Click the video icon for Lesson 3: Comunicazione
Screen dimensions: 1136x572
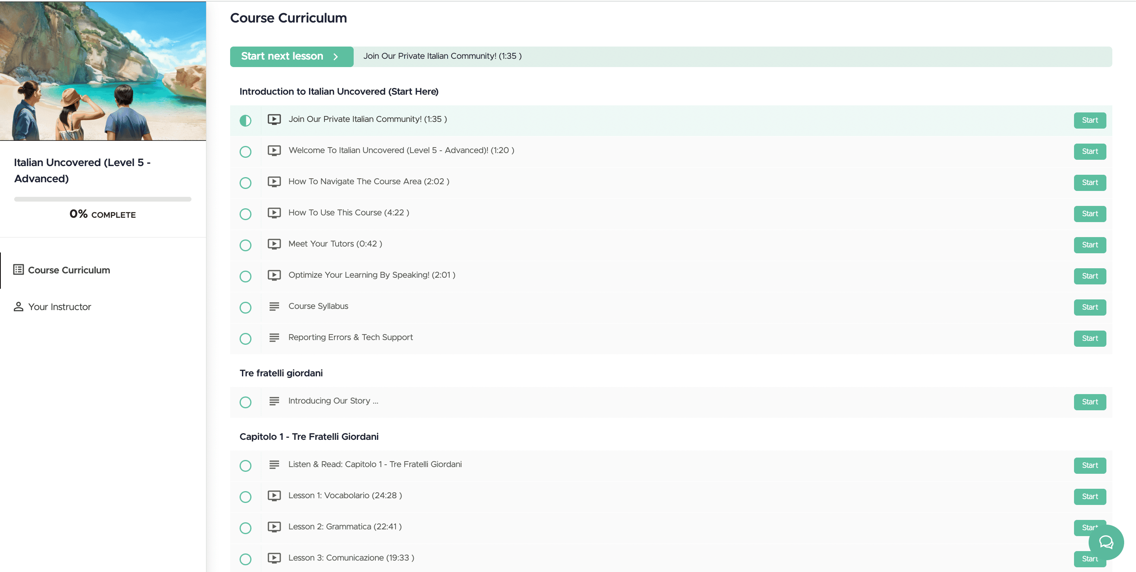click(x=274, y=558)
